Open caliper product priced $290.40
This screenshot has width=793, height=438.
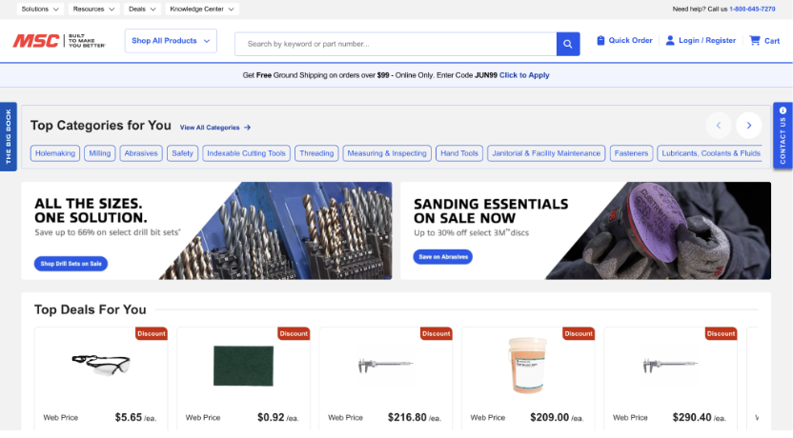670,365
